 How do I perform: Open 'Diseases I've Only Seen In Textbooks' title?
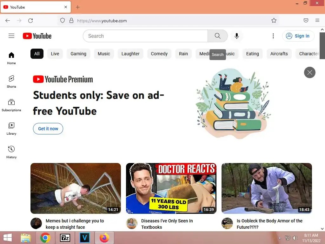[167, 224]
